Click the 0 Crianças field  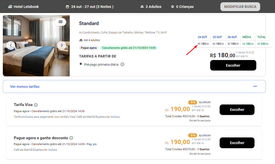[x=185, y=7]
